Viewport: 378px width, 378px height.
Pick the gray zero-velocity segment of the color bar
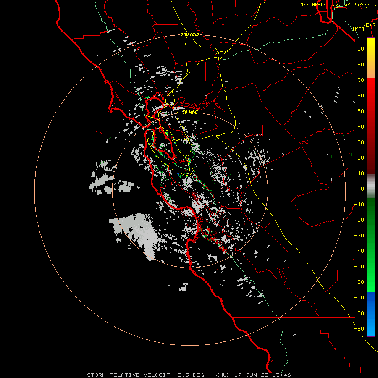click(x=371, y=186)
